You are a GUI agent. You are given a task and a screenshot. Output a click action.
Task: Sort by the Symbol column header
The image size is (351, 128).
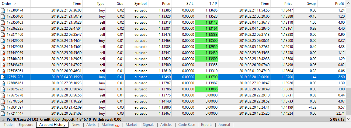coord(137,4)
